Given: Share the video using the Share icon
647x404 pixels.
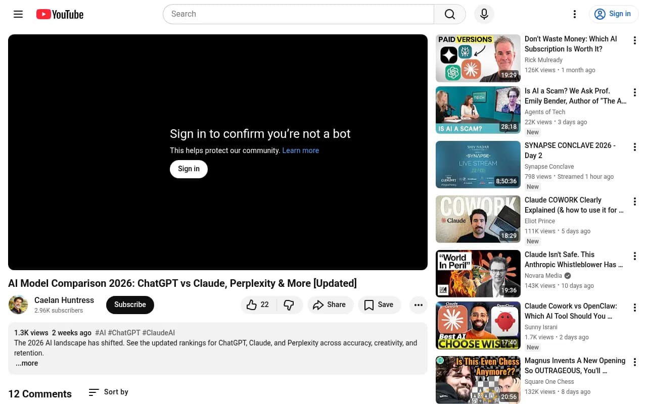Looking at the screenshot, I should (330, 305).
